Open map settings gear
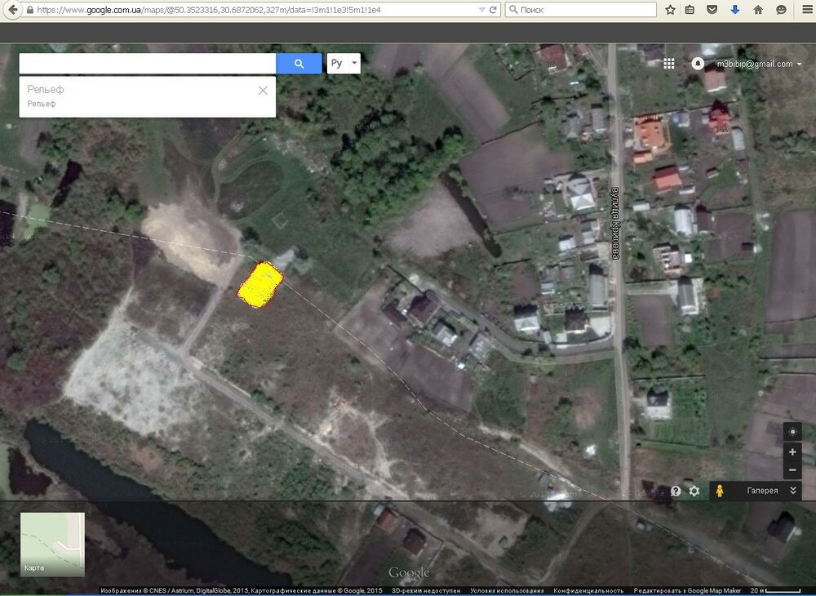This screenshot has width=816, height=596. 694,491
